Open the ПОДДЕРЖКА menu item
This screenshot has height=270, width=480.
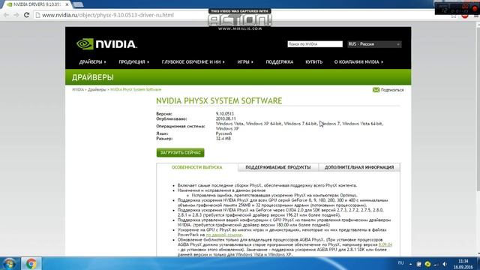[280, 61]
